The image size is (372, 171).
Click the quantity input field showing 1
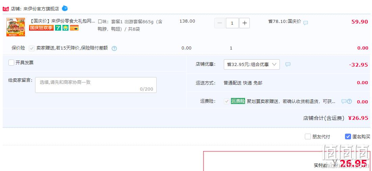point(232,23)
